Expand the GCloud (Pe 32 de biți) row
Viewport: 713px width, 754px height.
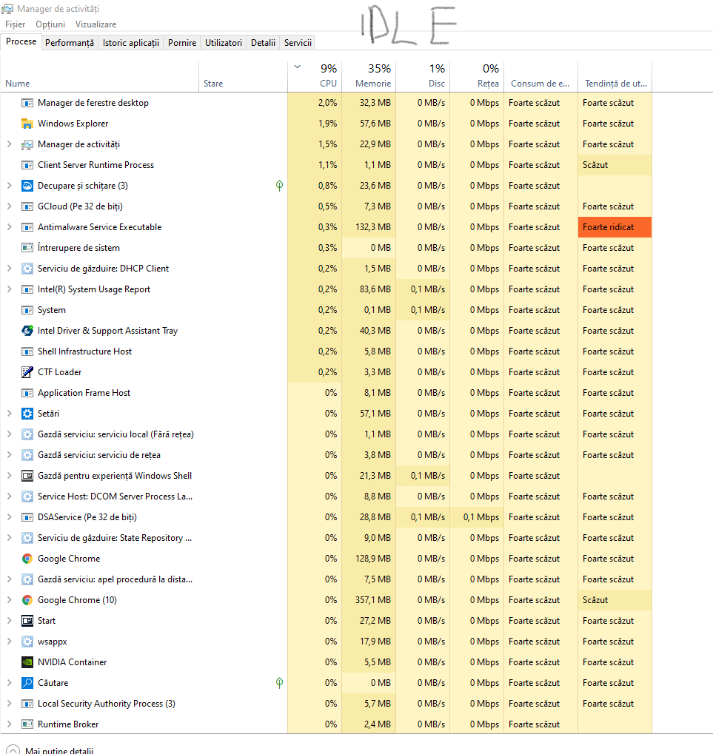(9, 206)
